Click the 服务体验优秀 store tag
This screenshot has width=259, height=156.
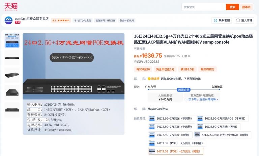tap(127, 21)
